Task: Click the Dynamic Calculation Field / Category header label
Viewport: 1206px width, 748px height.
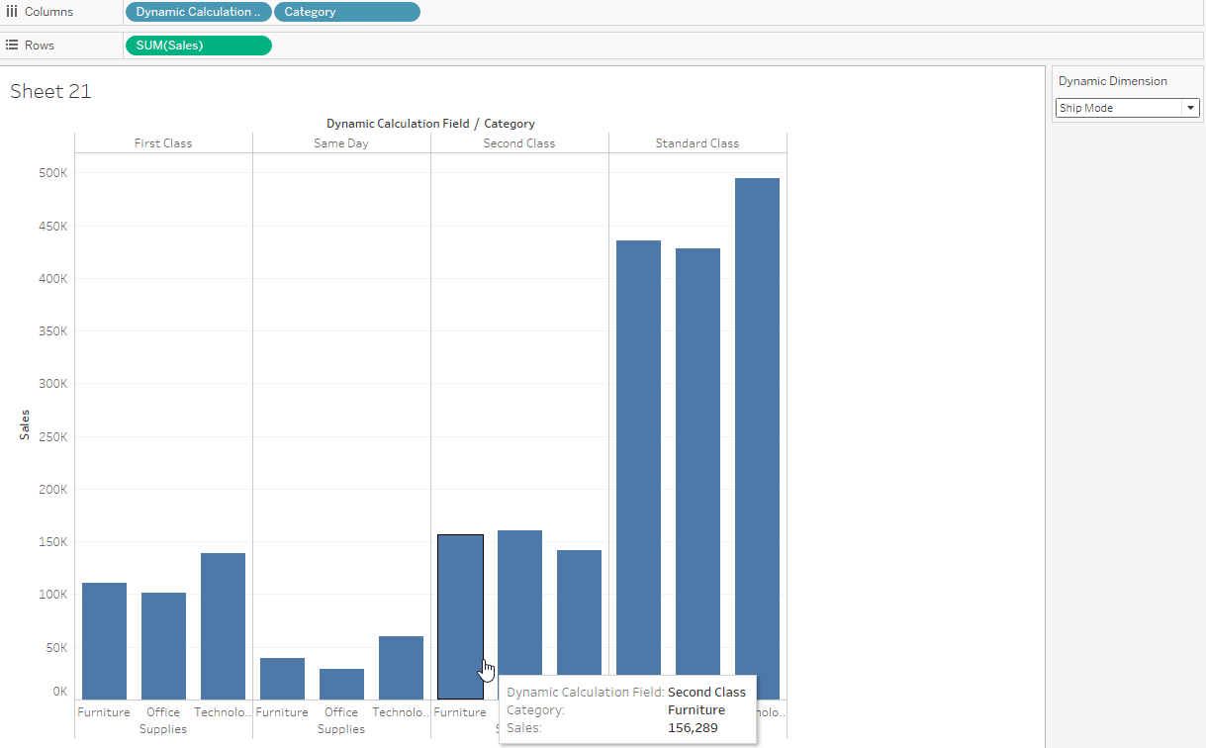Action: pos(430,124)
